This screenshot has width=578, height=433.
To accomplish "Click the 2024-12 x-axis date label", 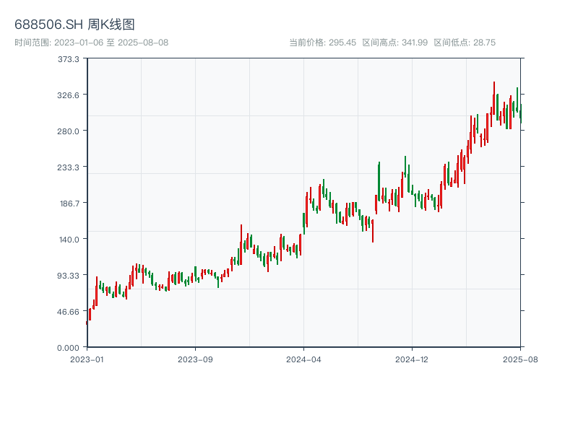I will [412, 359].
